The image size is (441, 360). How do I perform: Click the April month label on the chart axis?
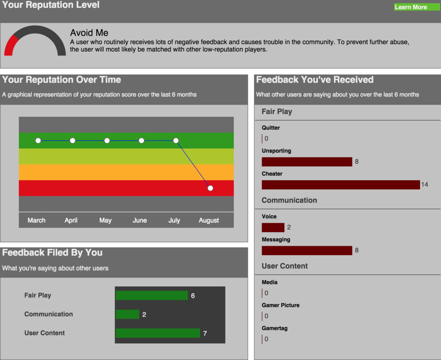pos(71,220)
